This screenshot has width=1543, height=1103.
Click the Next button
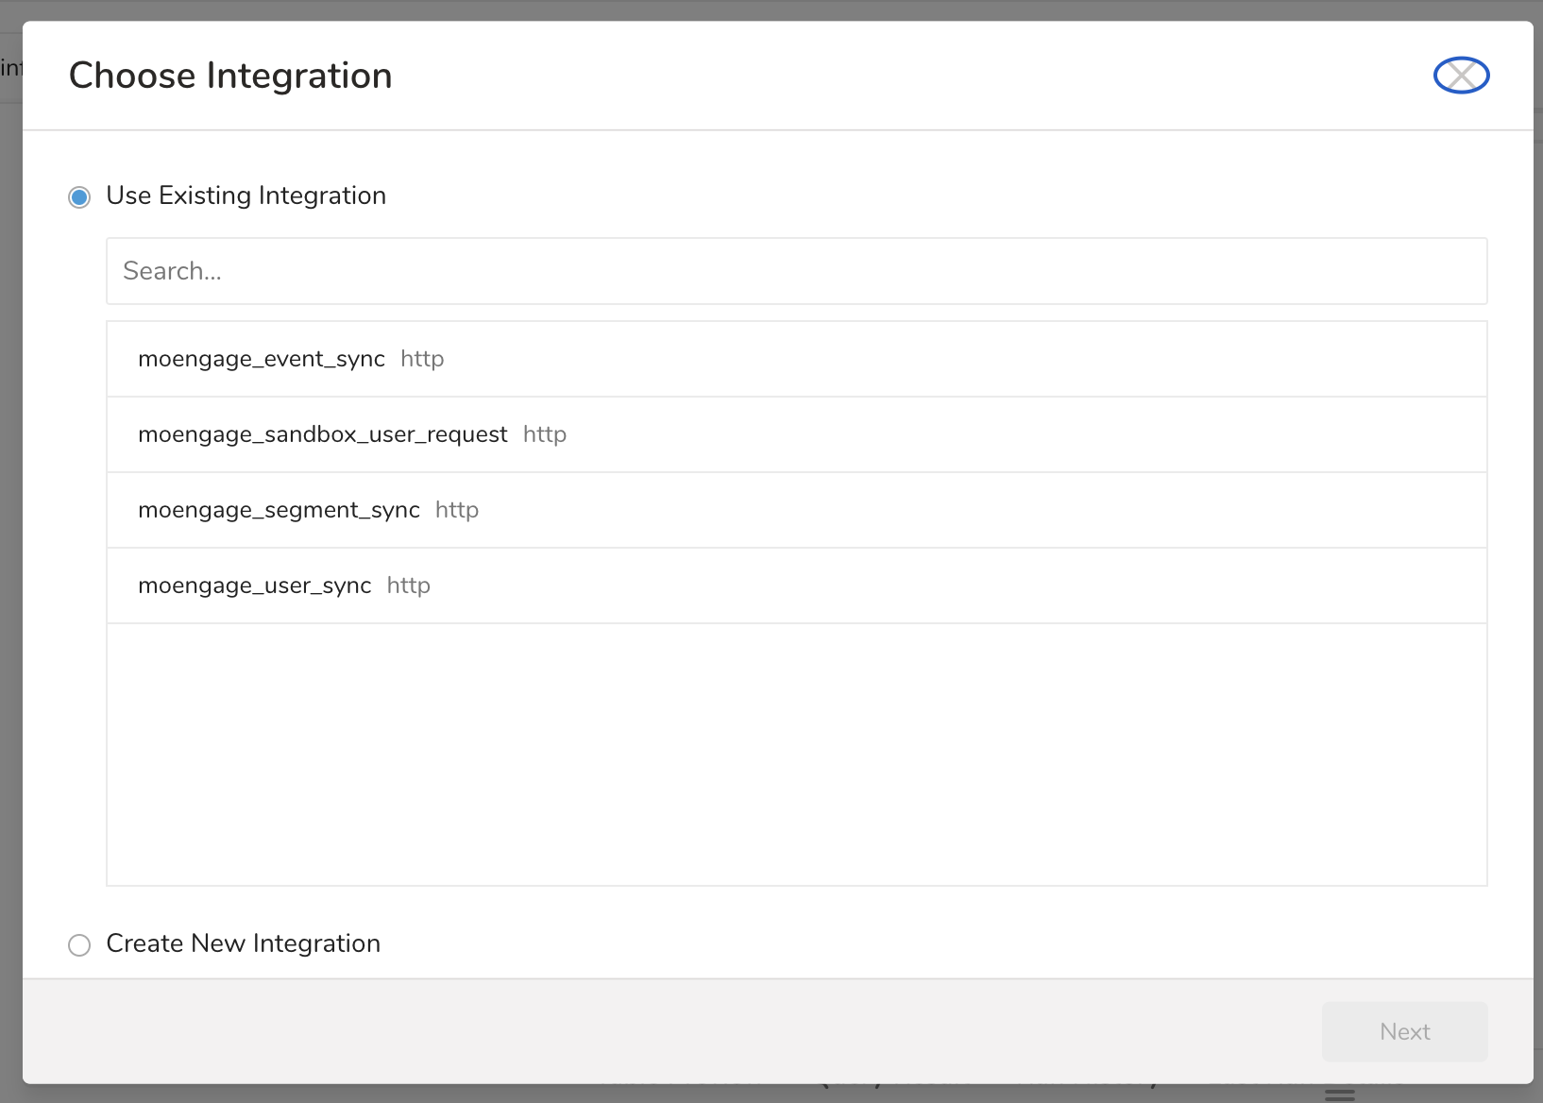pyautogui.click(x=1404, y=1031)
